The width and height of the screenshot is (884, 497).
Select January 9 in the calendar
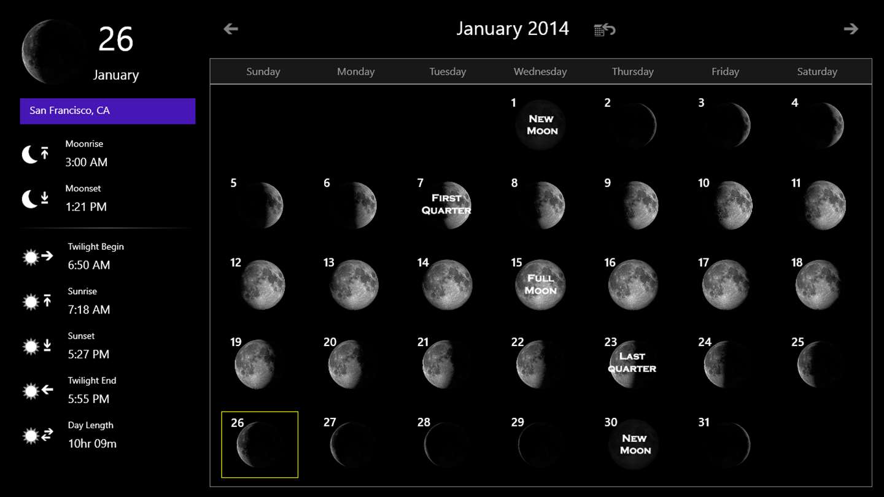tap(632, 204)
